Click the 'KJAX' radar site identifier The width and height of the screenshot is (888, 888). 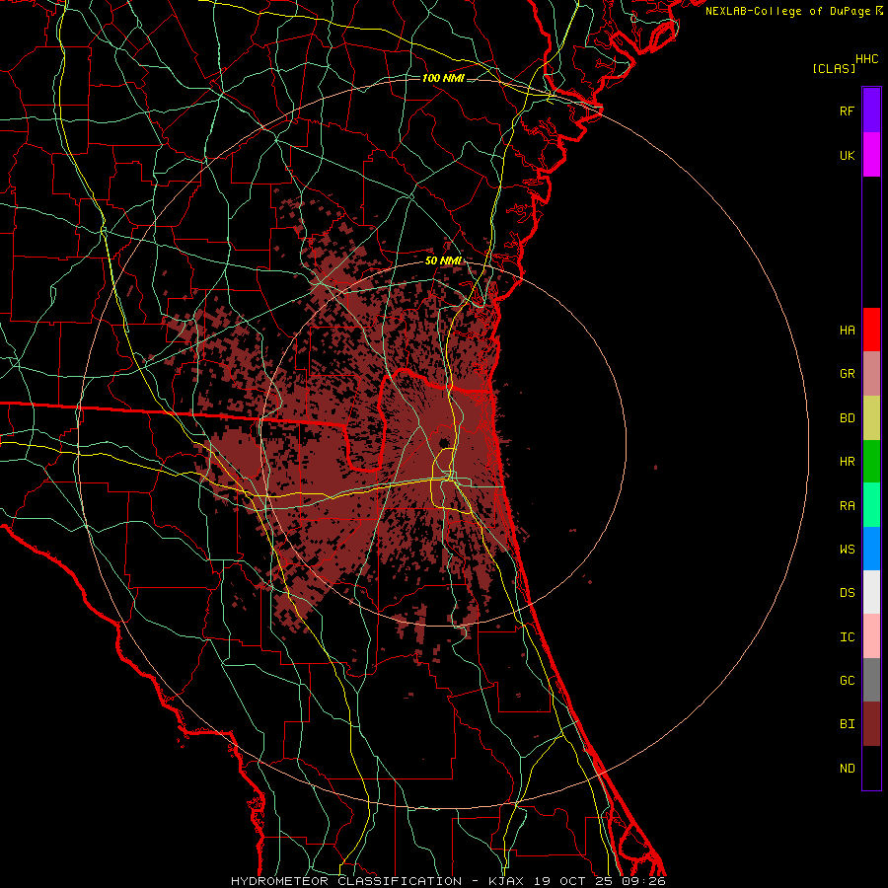(x=506, y=881)
